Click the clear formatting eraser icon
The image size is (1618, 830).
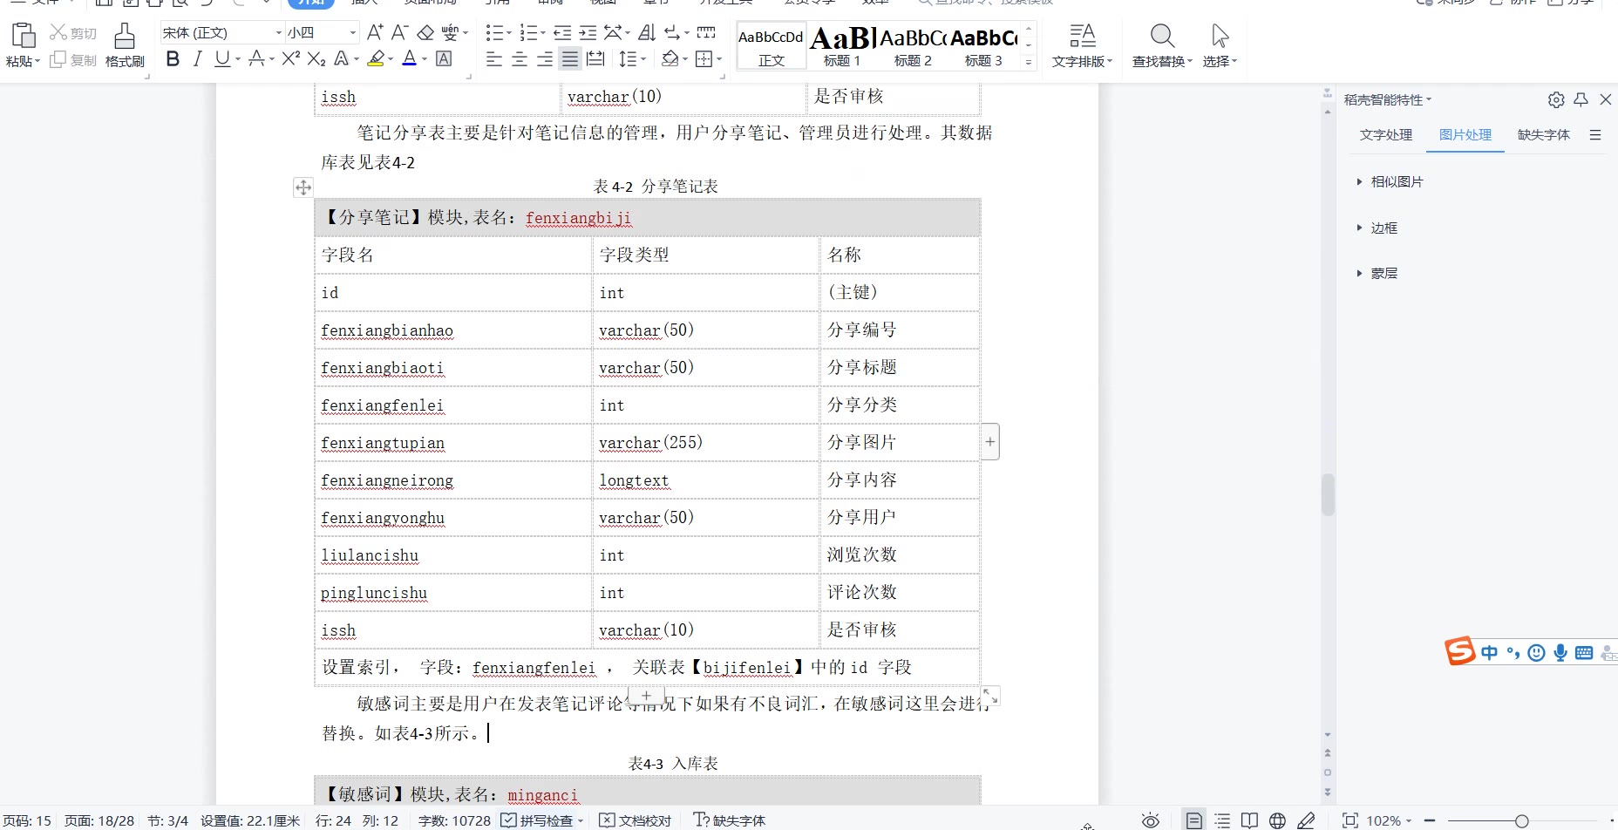(425, 33)
